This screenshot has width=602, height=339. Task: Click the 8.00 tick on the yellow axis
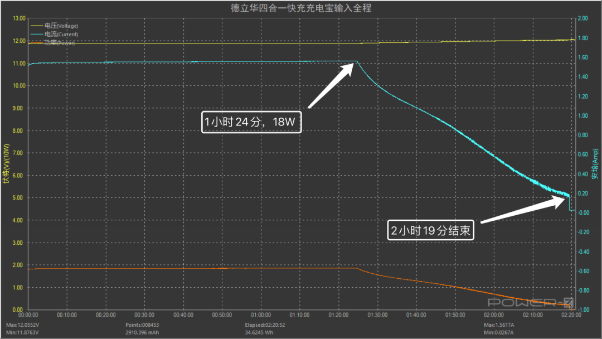(18, 130)
